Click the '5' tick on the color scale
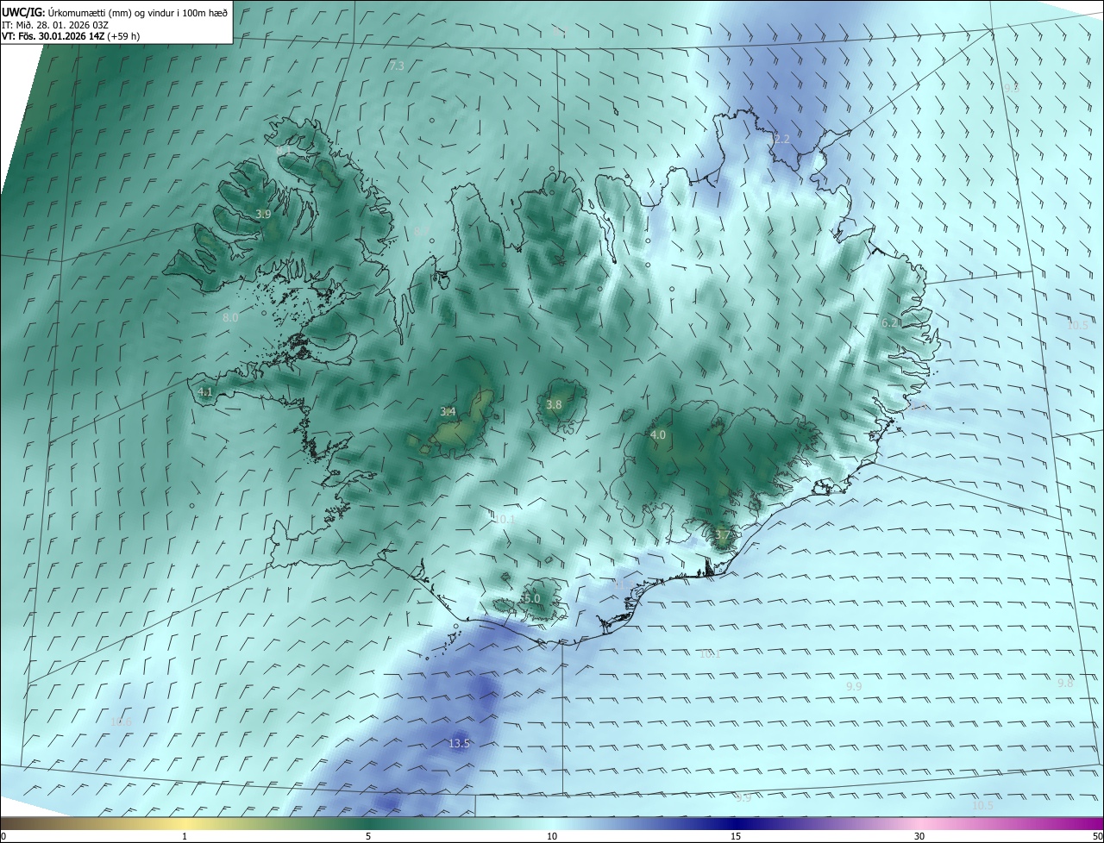This screenshot has width=1104, height=843. point(368,836)
